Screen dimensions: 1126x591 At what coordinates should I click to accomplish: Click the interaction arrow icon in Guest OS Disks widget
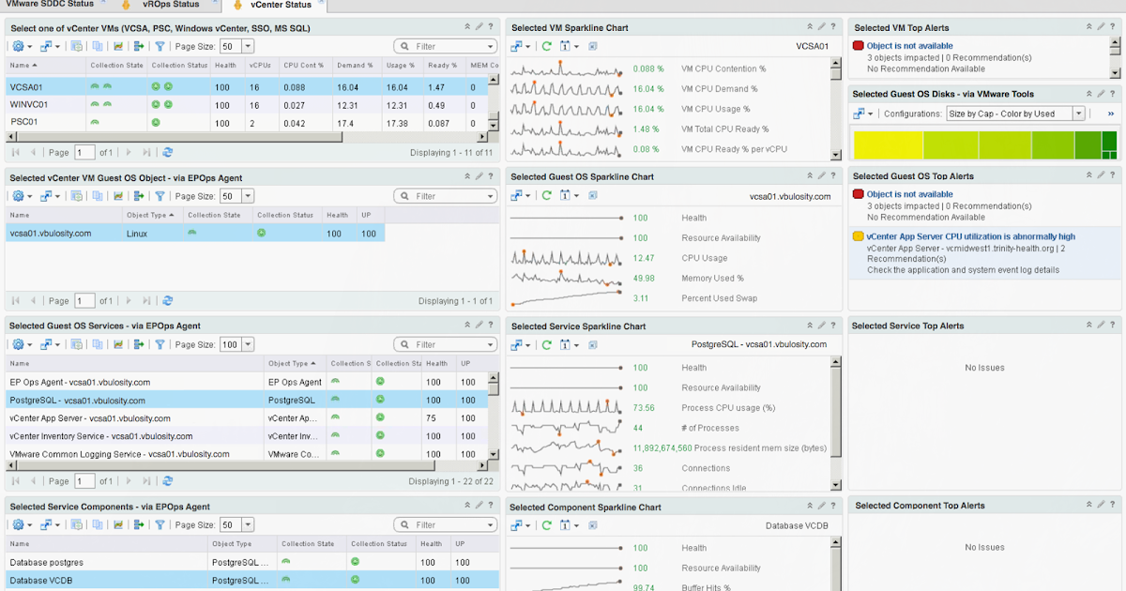tap(860, 114)
